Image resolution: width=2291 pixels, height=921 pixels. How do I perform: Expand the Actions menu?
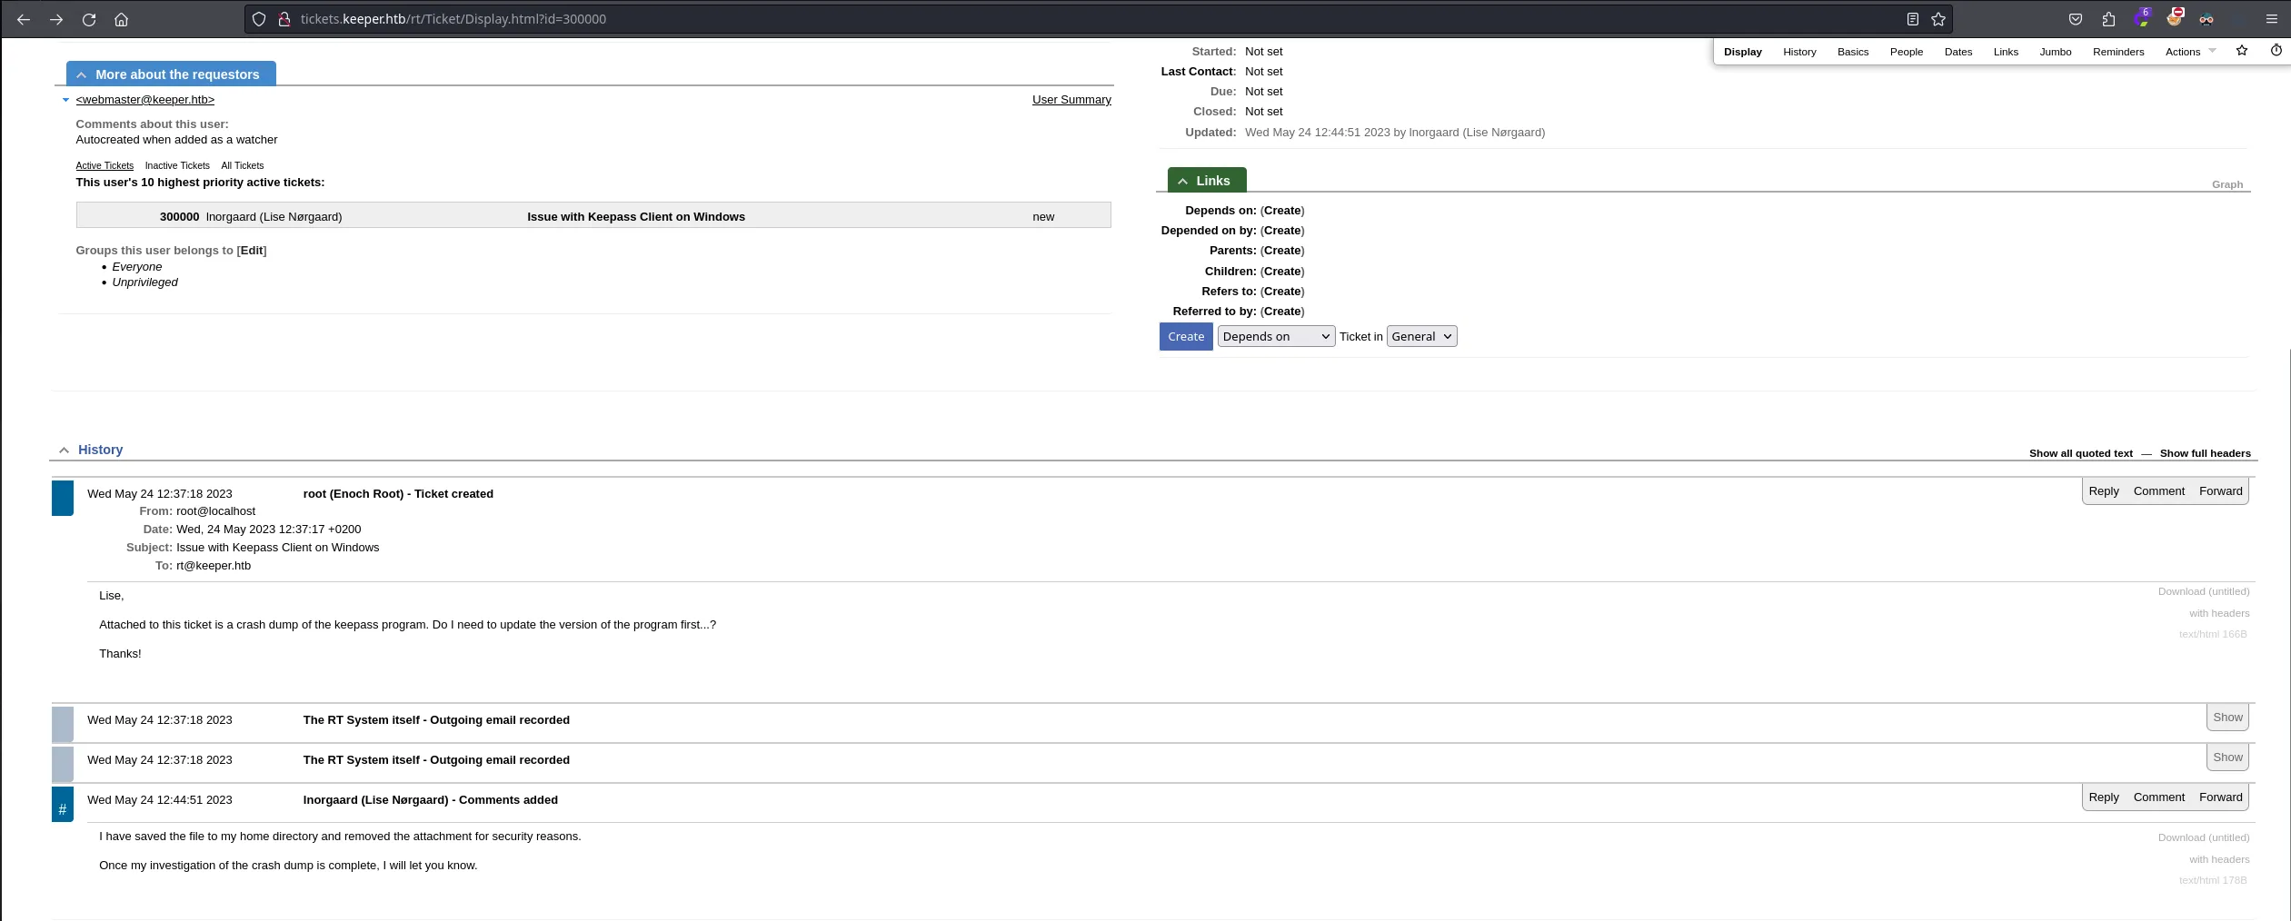pos(2189,52)
